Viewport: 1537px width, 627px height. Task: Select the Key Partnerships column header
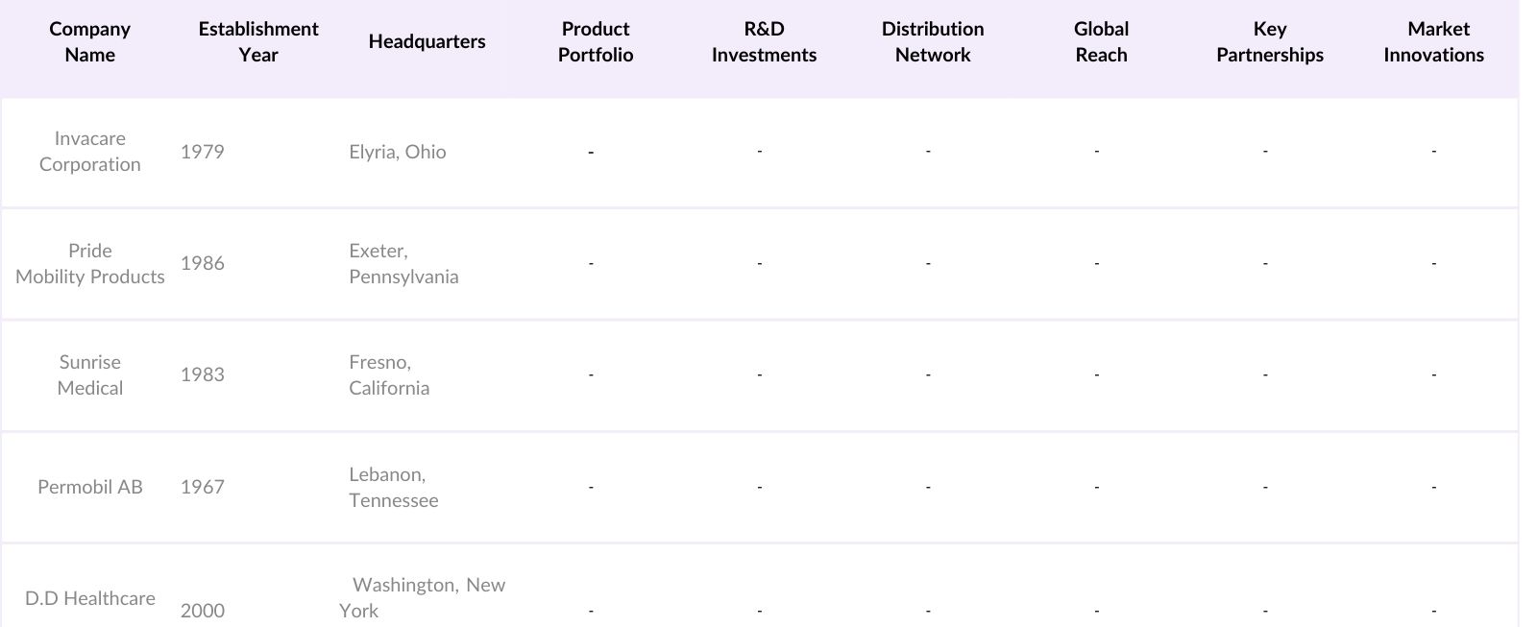[1269, 42]
